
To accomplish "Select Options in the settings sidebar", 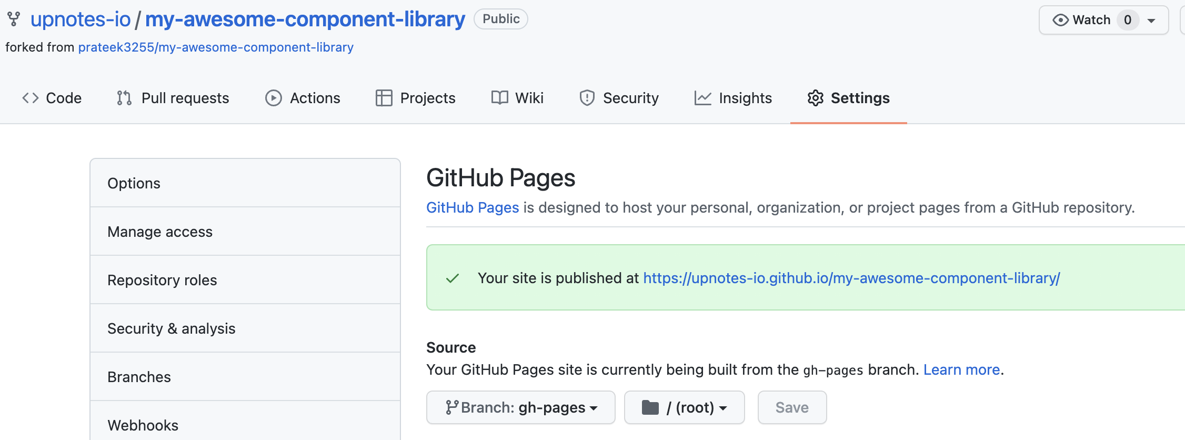I will click(x=245, y=183).
